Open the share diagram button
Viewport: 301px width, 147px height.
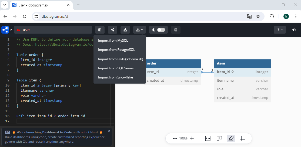pos(112,30)
